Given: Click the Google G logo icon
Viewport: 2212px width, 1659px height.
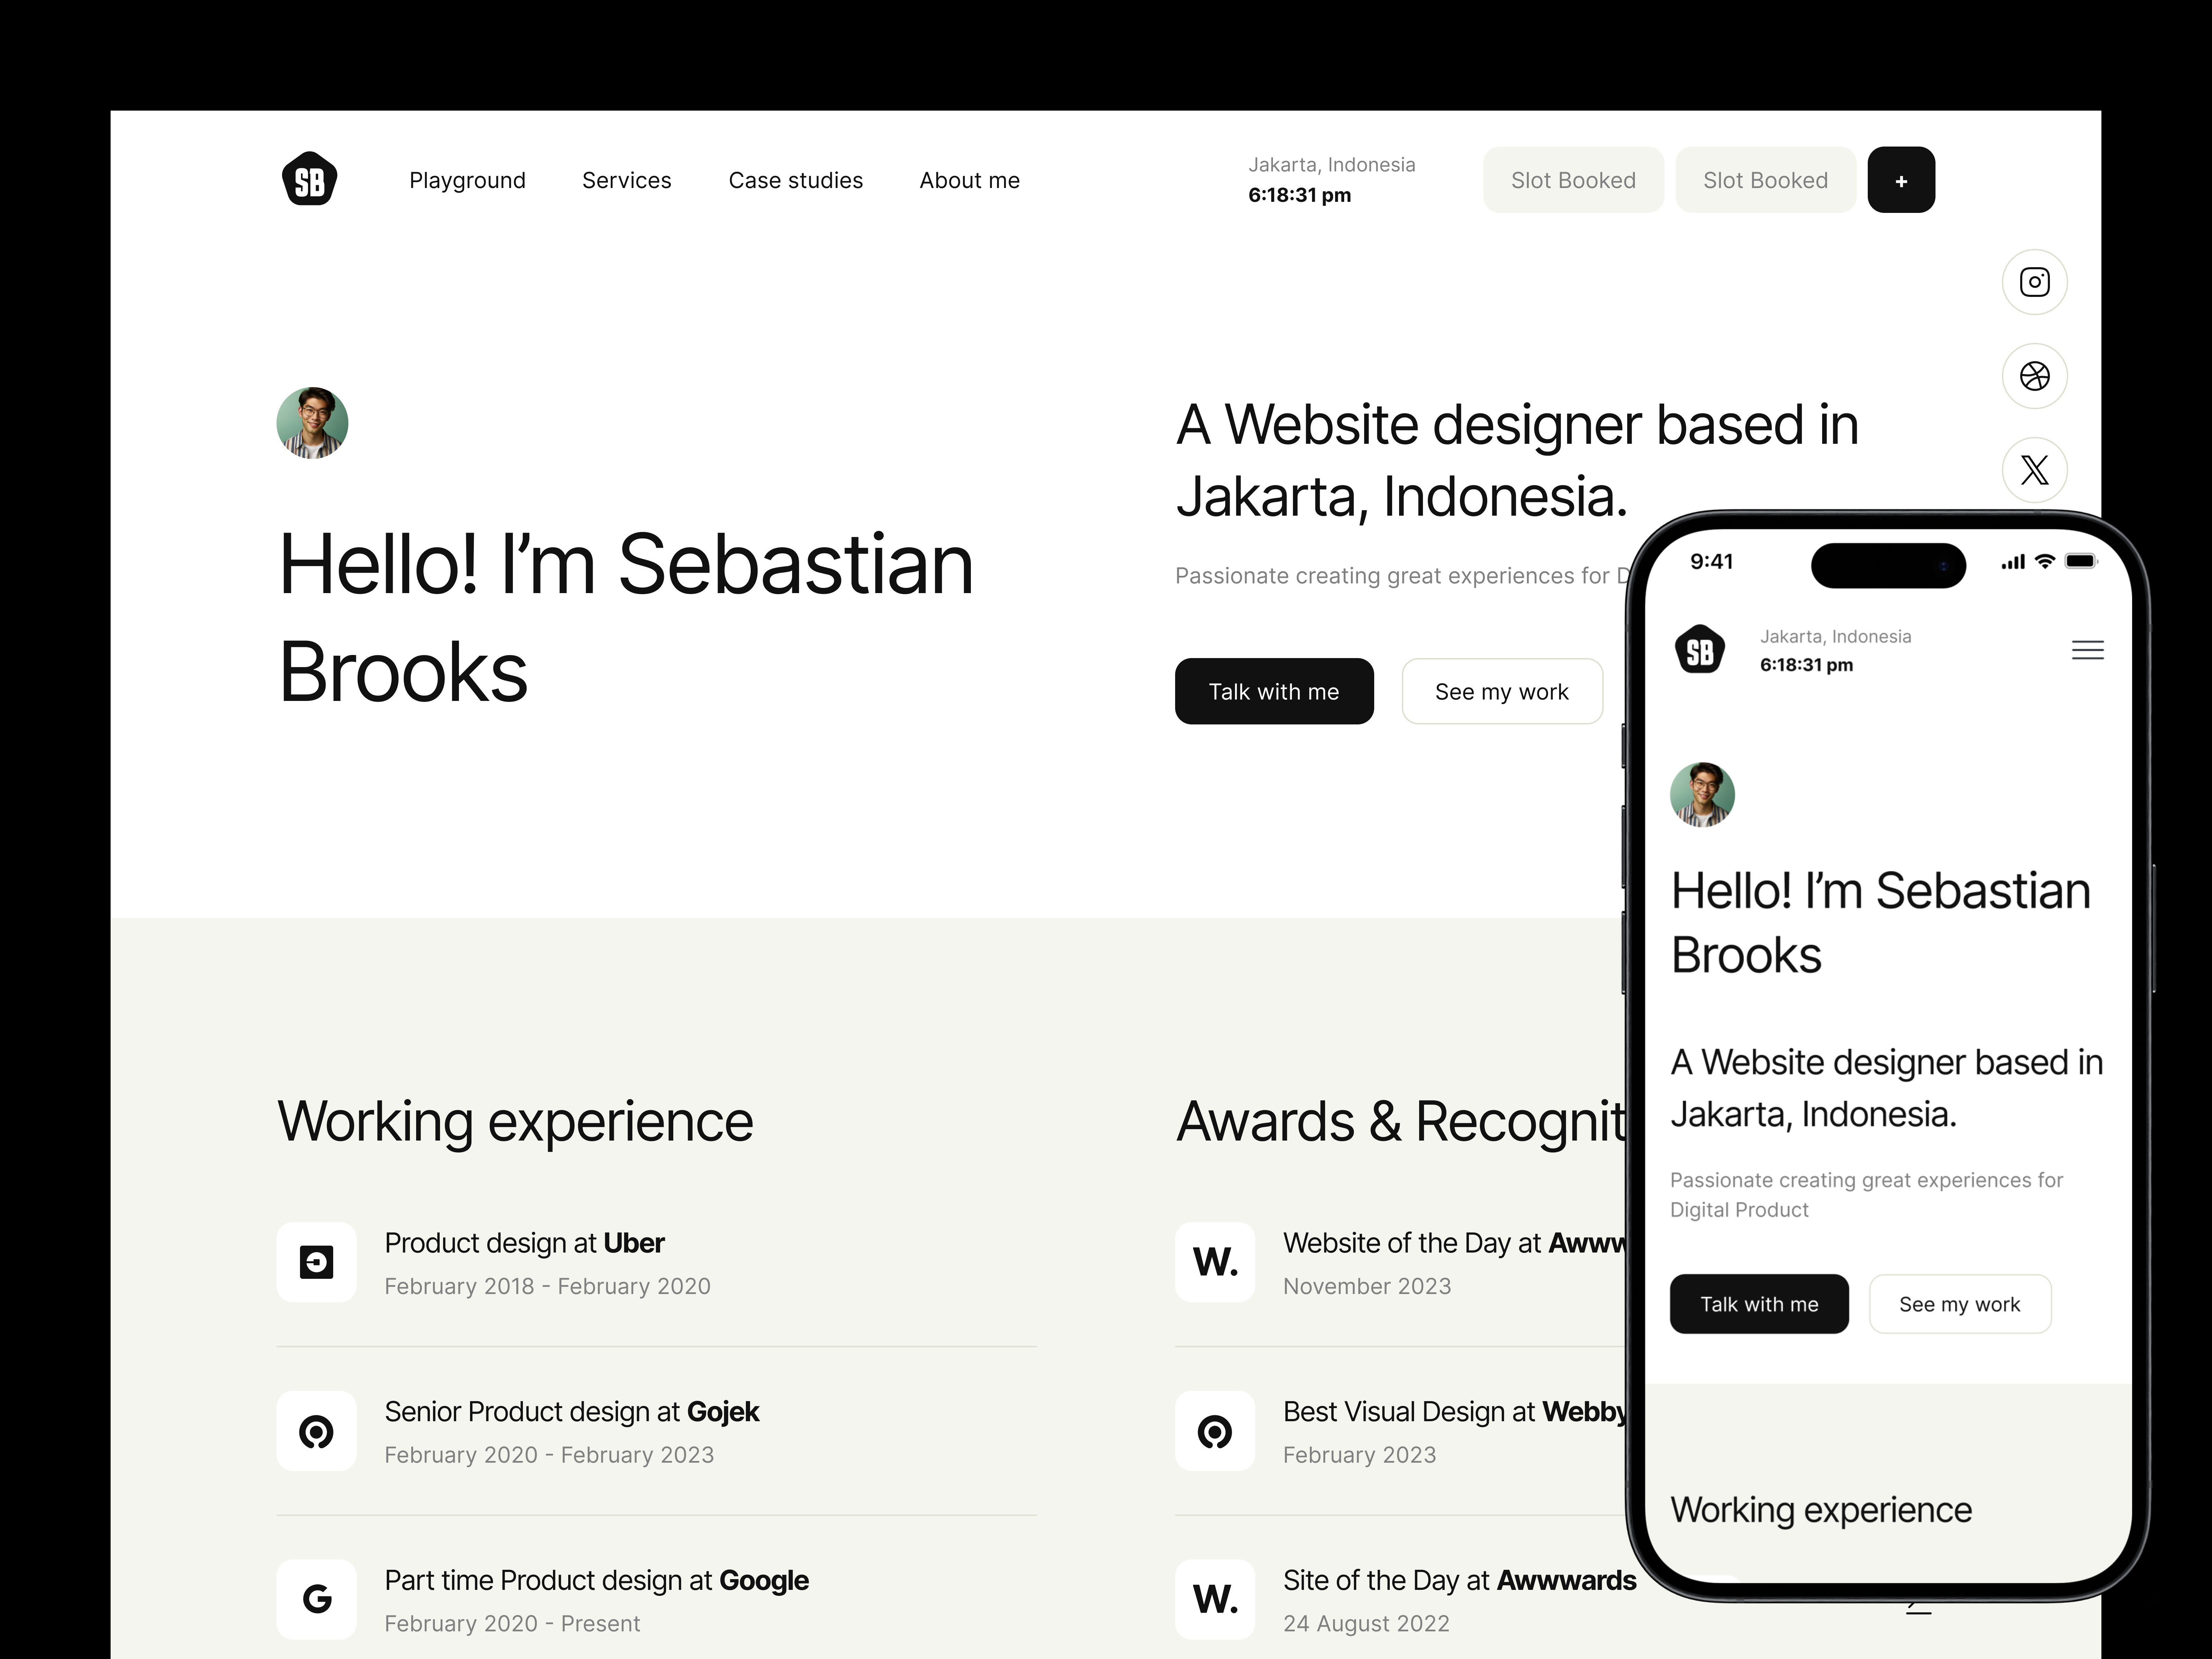Looking at the screenshot, I should click(x=316, y=1599).
